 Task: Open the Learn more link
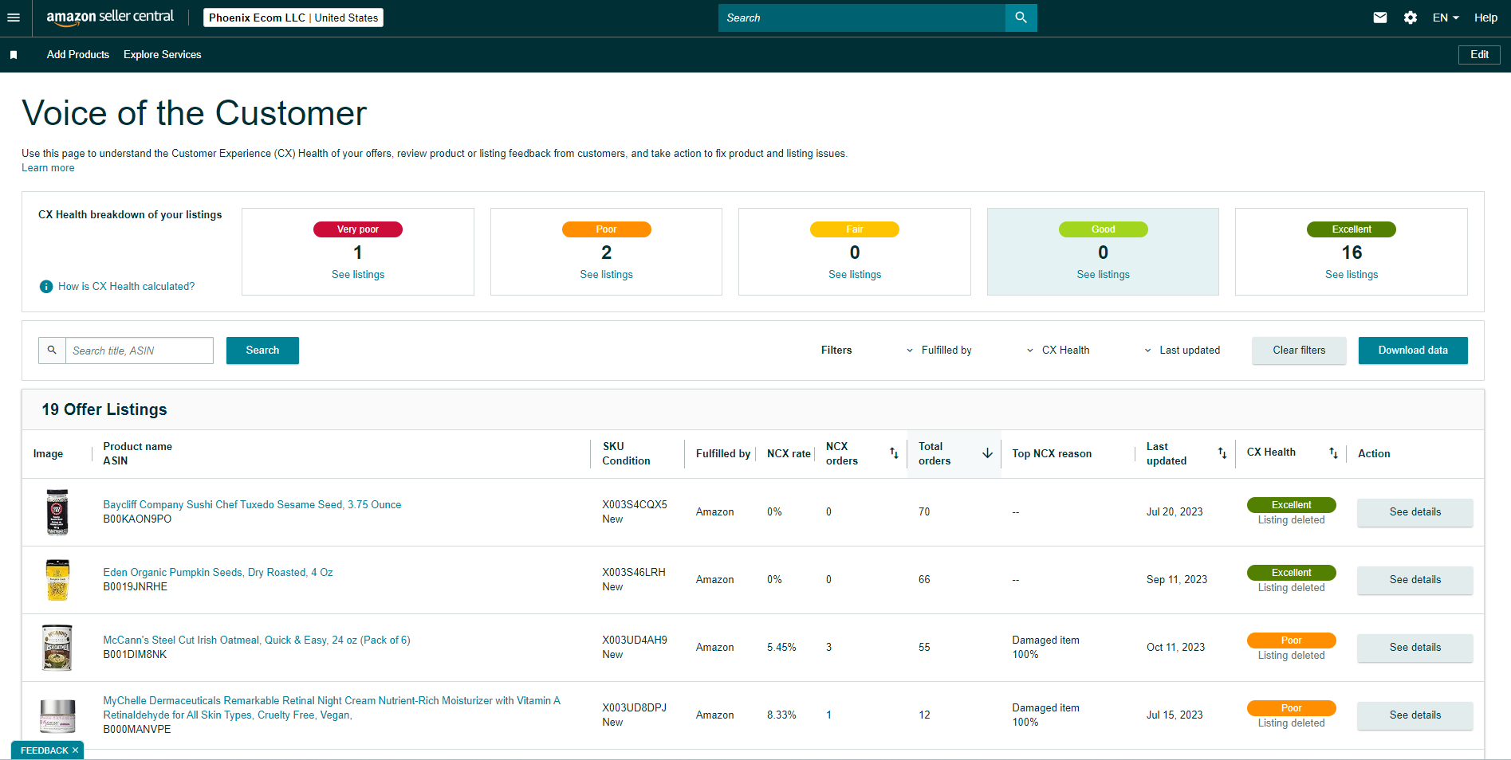tap(48, 168)
